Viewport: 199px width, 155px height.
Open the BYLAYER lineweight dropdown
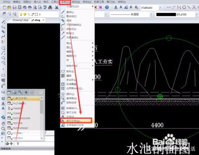click(197, 14)
